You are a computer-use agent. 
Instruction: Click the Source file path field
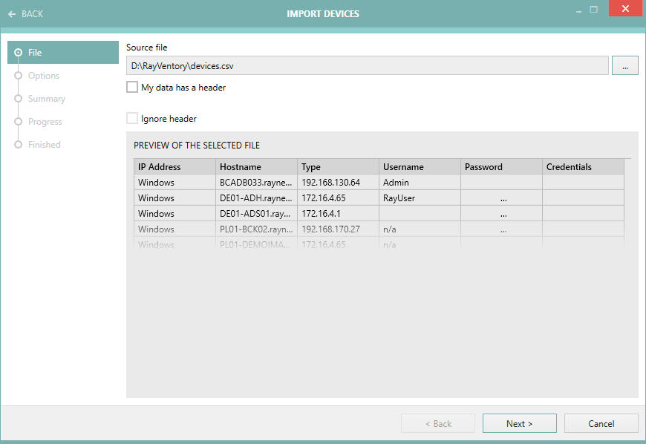(x=367, y=66)
